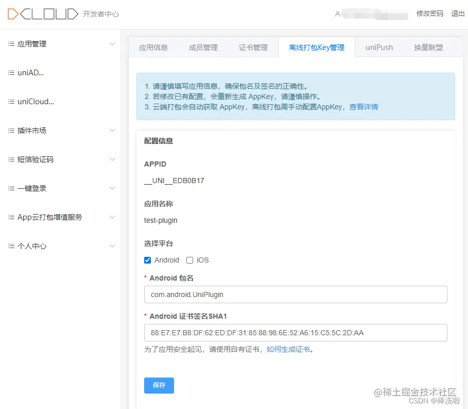This screenshot has height=409, width=468.
Task: Expand the 一键登录 menu chevron
Action: (112, 188)
